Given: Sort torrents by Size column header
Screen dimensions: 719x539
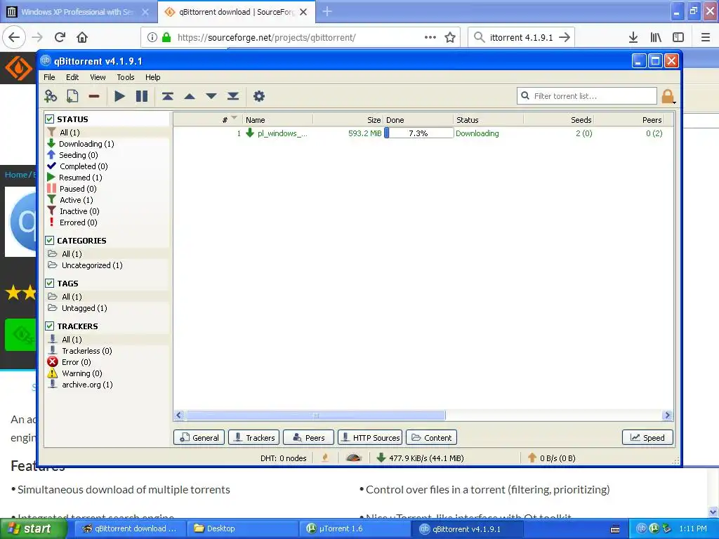Looking at the screenshot, I should (x=348, y=119).
